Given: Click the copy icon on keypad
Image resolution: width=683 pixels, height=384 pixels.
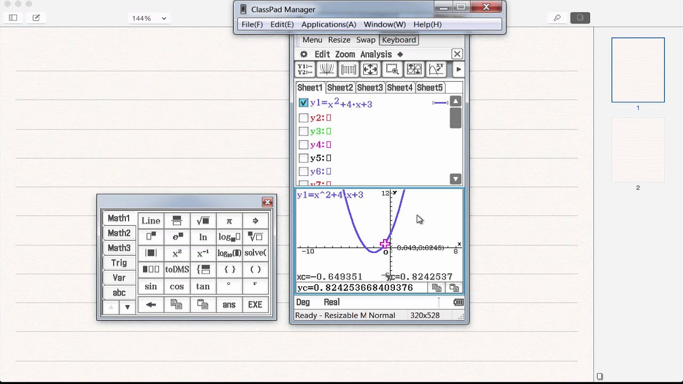Looking at the screenshot, I should point(177,305).
